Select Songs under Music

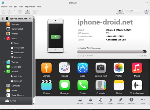pyautogui.click(x=16, y=43)
